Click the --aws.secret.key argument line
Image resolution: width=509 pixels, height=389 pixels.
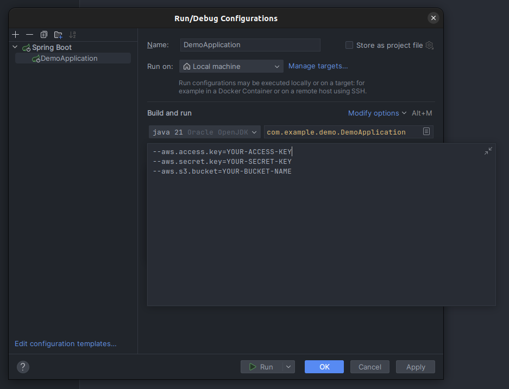point(222,162)
